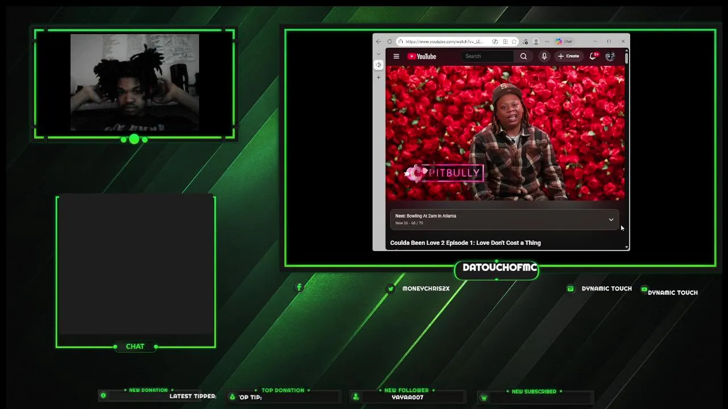Click the Twitter icon beside MONEYCHRIS2X
The image size is (728, 409).
[391, 289]
